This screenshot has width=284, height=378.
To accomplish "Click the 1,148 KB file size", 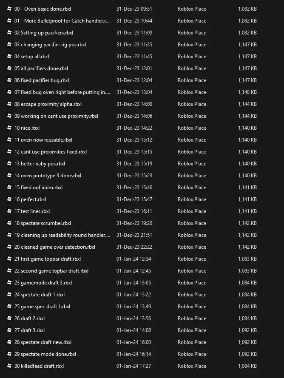I will (x=247, y=92).
